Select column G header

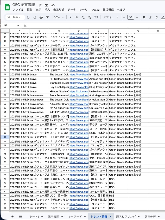coord(138,31)
